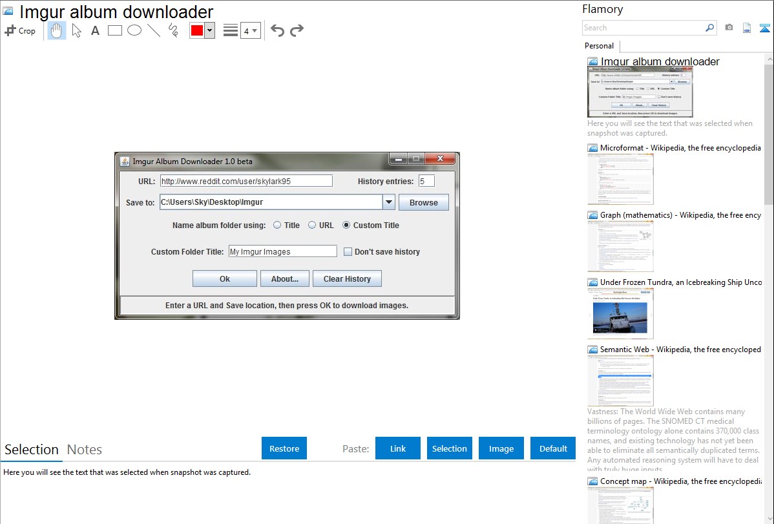Click icon beside Imgur album downloader sidebar entry
774x524 pixels.
(x=592, y=62)
